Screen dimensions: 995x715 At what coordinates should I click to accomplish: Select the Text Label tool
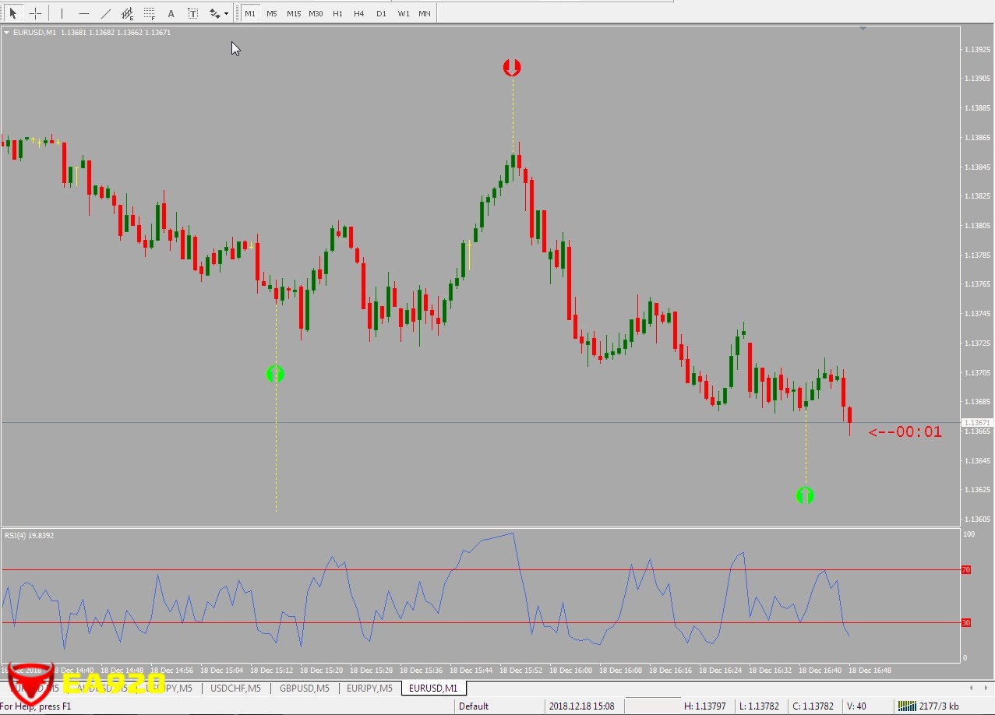pos(192,13)
